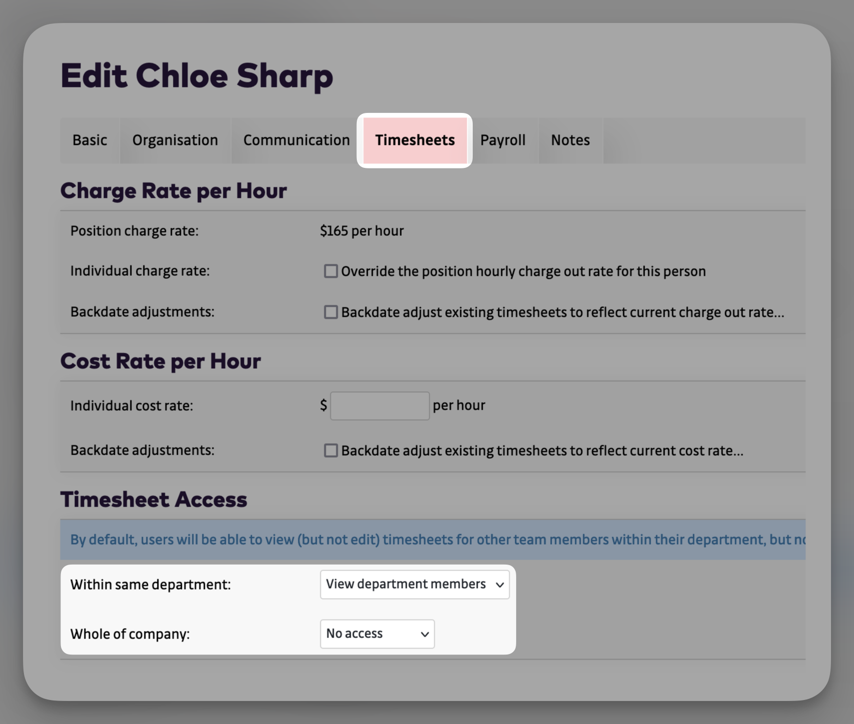854x724 pixels.
Task: Check backdate adjustments for charge out rate
Action: pos(331,312)
